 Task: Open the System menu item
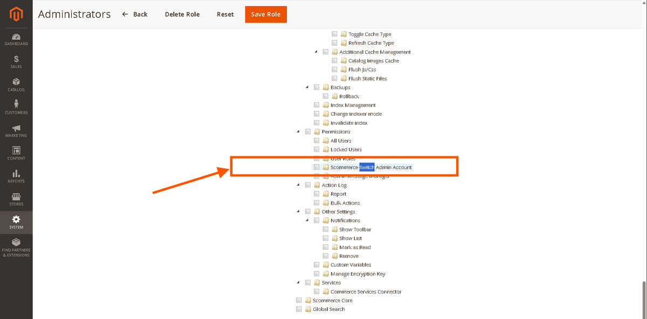[16, 222]
